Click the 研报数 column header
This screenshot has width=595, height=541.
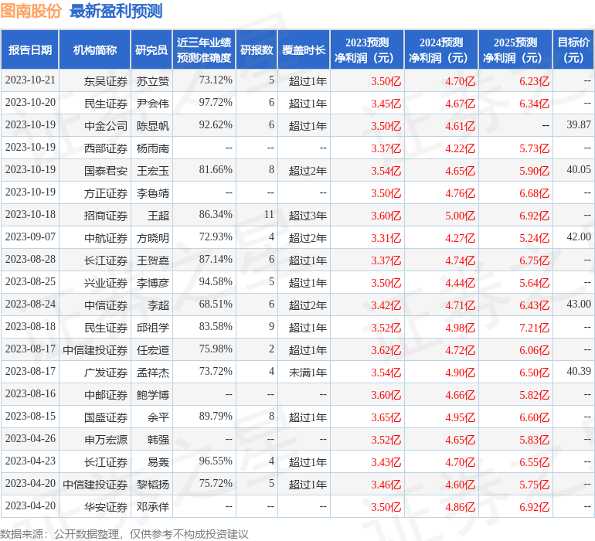tap(257, 49)
